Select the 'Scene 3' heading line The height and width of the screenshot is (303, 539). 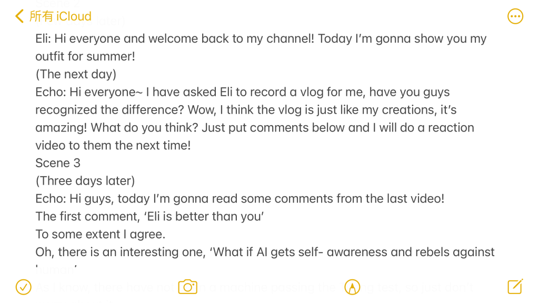point(58,163)
